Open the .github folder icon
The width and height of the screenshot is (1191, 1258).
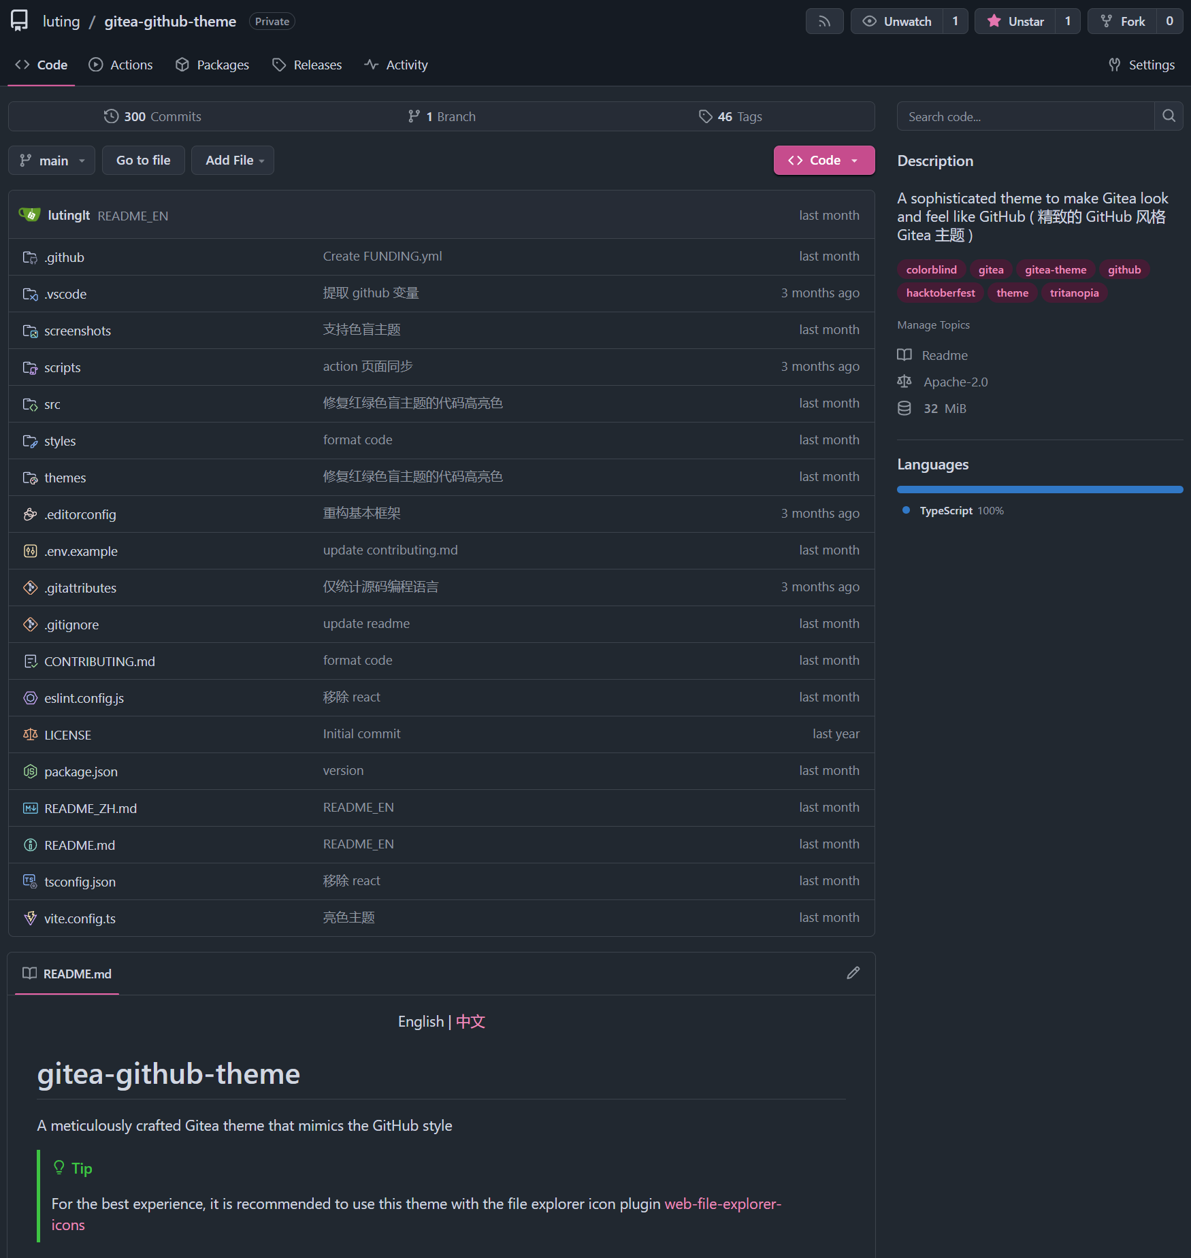[x=30, y=257]
